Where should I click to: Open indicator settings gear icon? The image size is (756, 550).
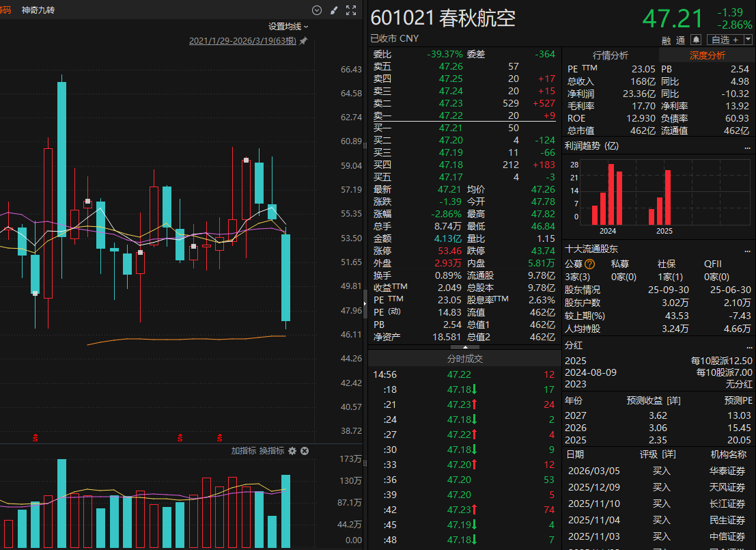click(292, 451)
